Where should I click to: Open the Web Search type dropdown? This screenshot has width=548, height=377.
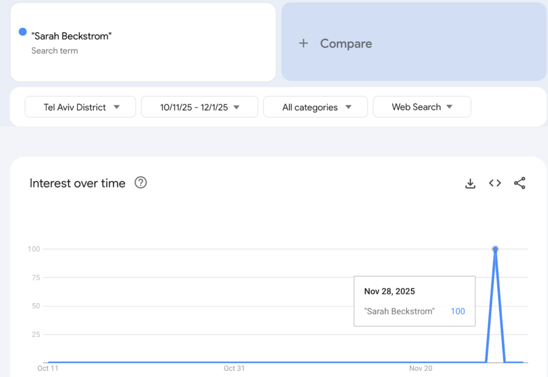422,107
